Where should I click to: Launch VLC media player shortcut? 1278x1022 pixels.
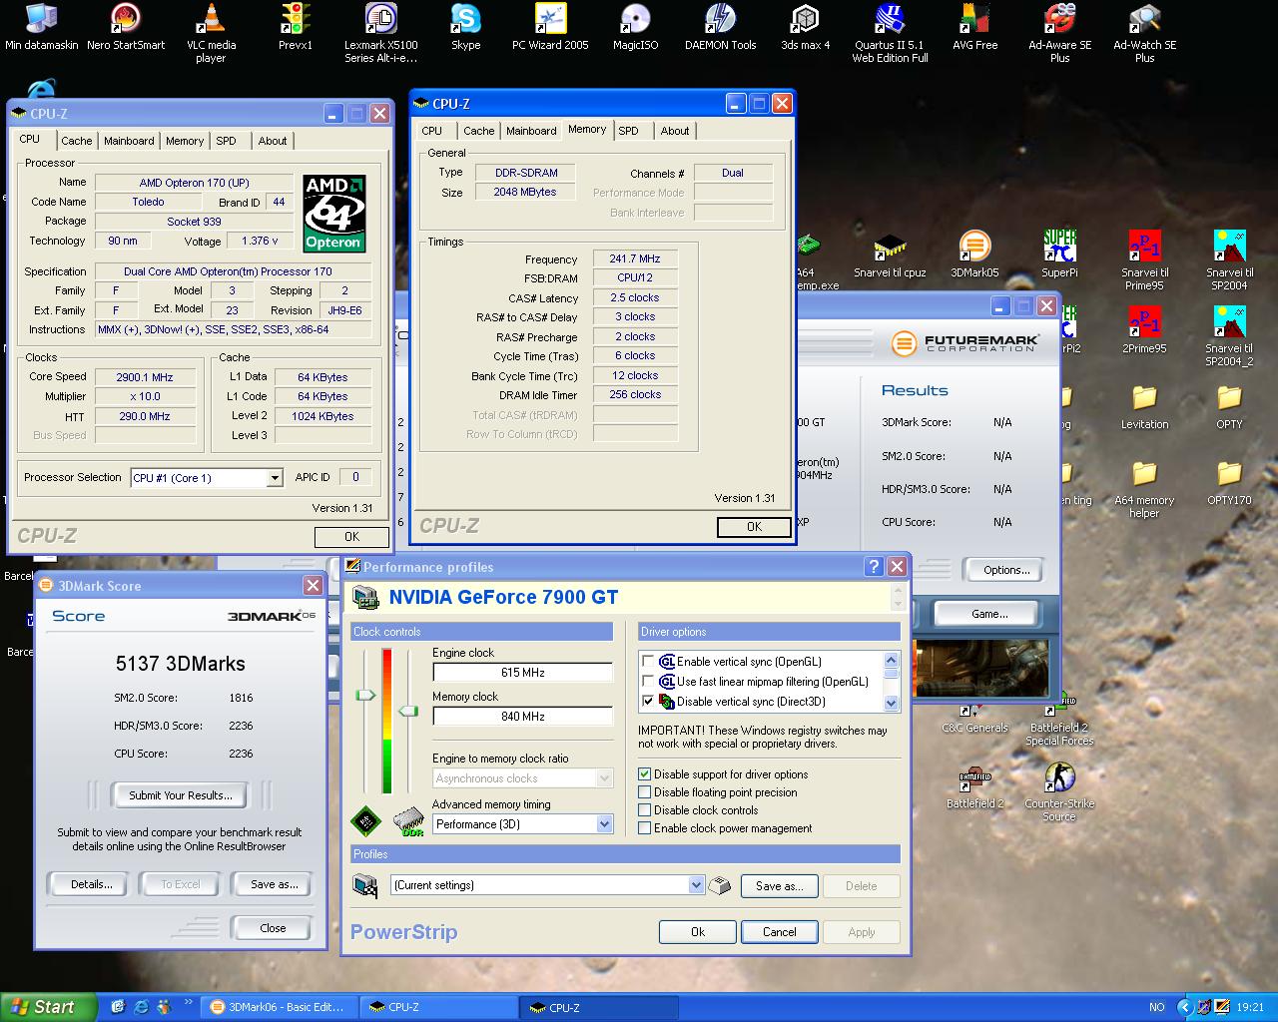pos(211,33)
